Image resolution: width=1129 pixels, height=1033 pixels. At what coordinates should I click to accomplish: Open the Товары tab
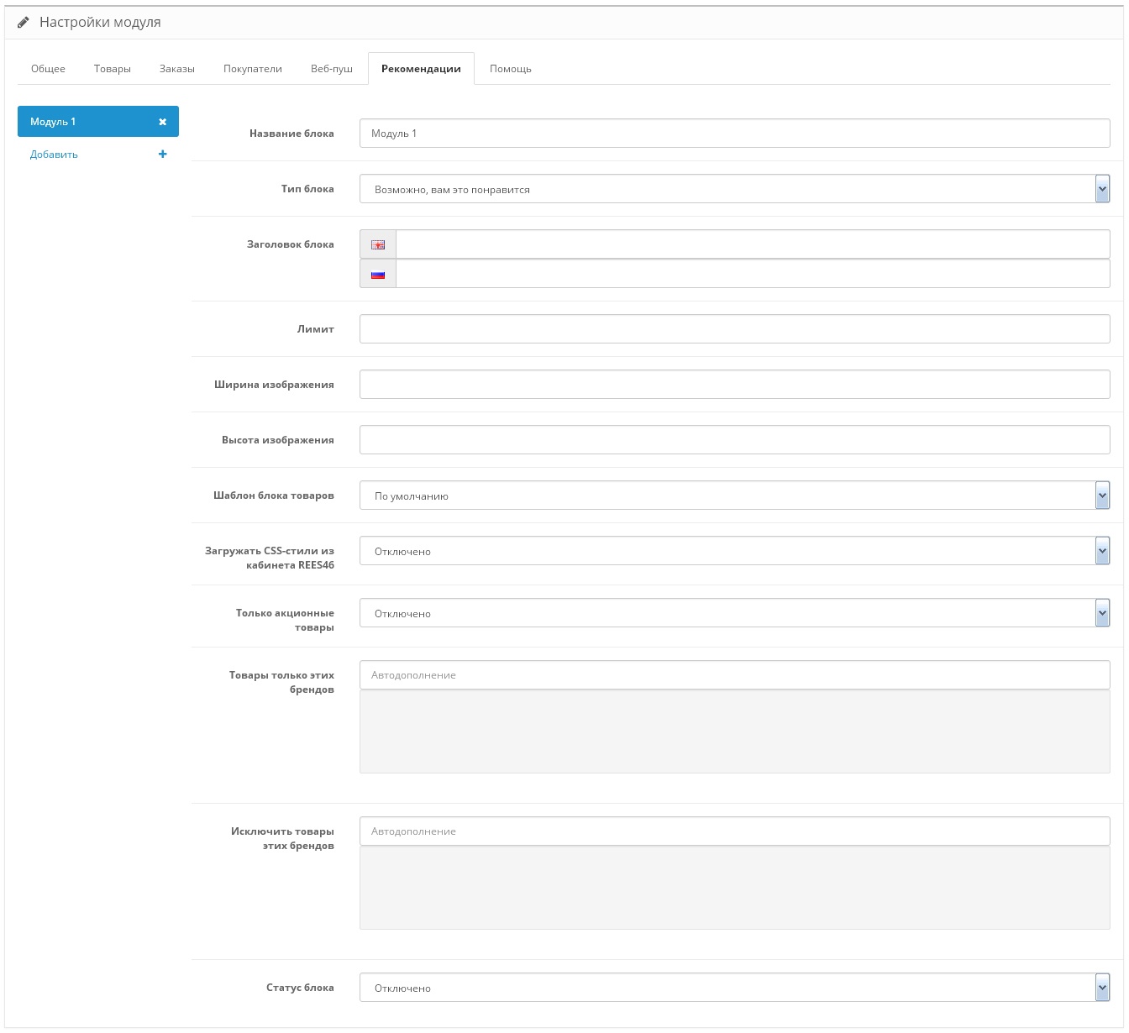[113, 69]
